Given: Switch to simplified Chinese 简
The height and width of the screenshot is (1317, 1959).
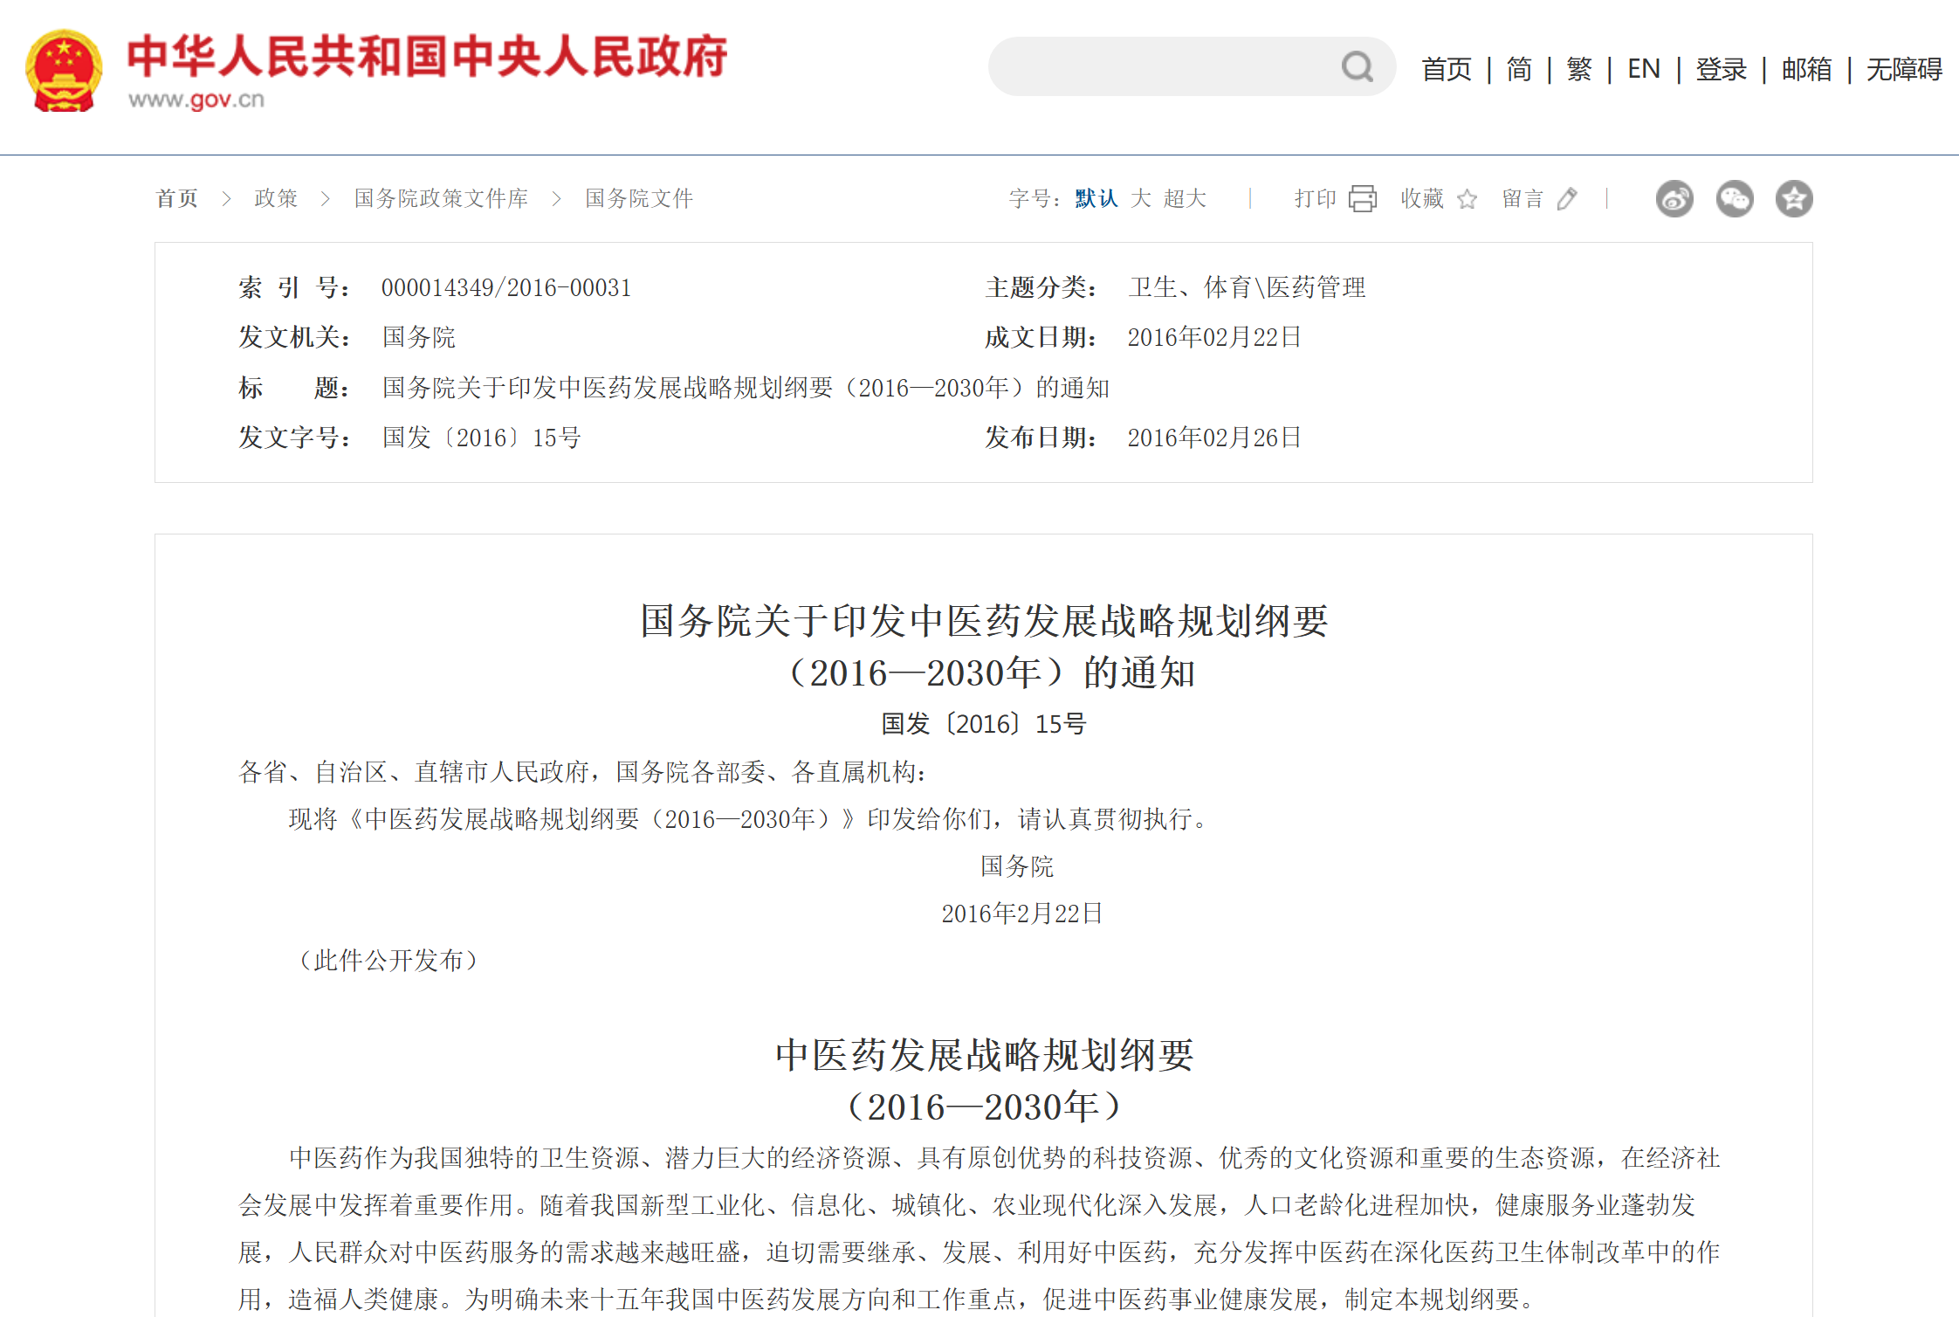Looking at the screenshot, I should click(x=1519, y=69).
